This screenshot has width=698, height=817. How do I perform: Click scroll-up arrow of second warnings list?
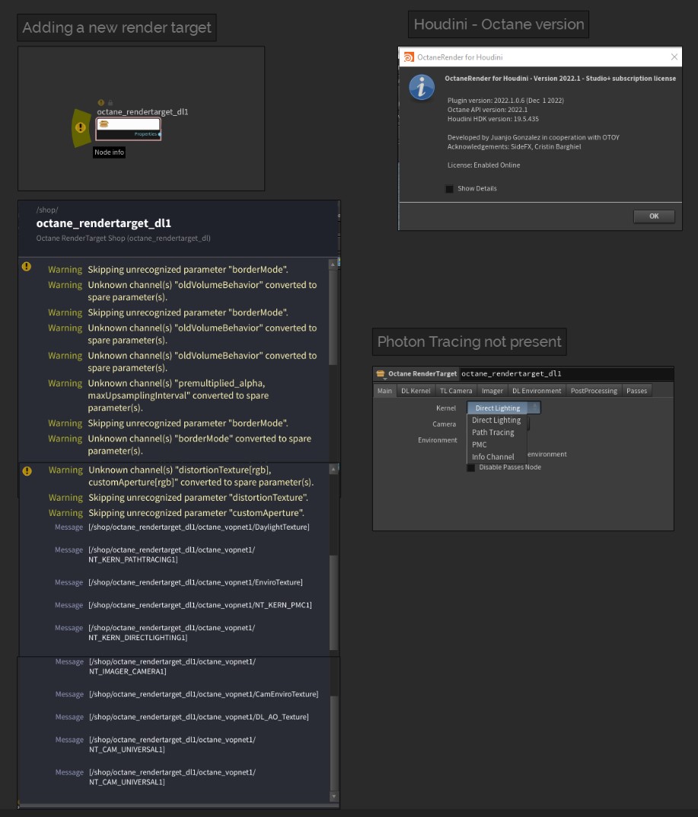click(333, 469)
